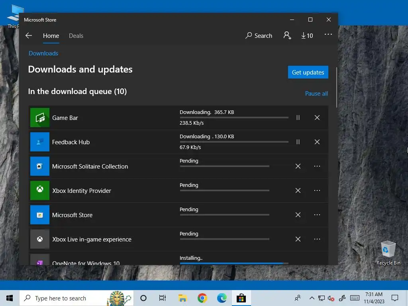The width and height of the screenshot is (408, 306).
Task: Click the Microsoft Store taskbar icon
Action: [241, 298]
